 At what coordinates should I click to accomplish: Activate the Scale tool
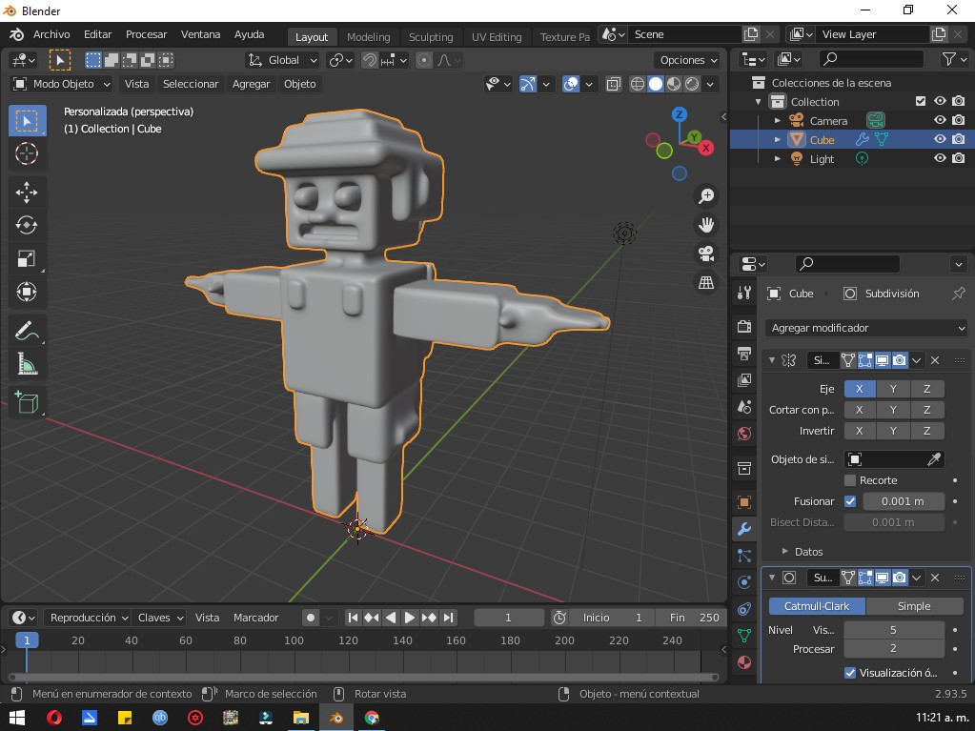click(x=27, y=258)
